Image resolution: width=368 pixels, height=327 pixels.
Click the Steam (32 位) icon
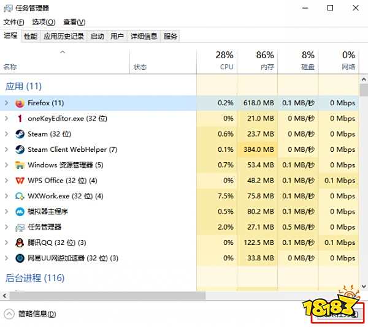click(20, 134)
